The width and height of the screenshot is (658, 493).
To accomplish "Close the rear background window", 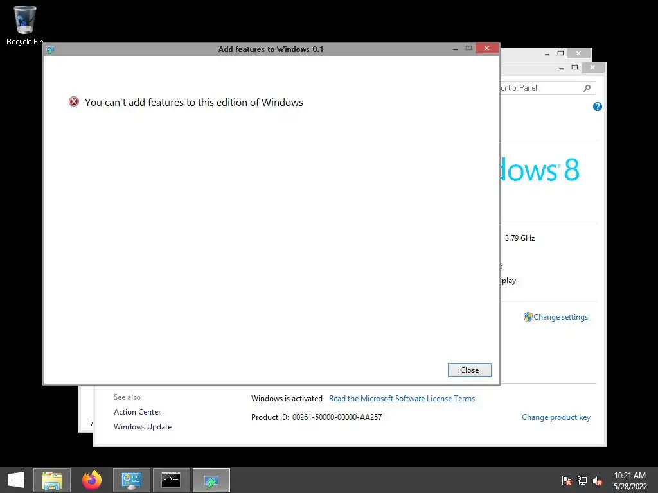I will tap(579, 53).
